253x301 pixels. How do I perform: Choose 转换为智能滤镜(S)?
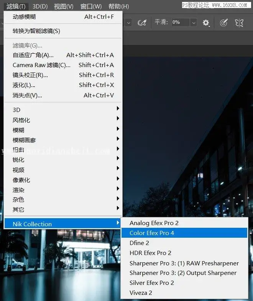63,31
